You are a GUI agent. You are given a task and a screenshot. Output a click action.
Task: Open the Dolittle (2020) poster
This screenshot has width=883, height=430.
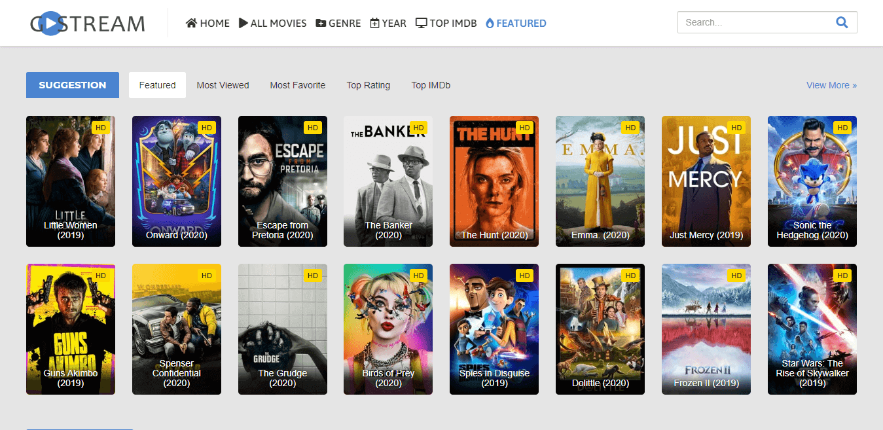pyautogui.click(x=600, y=329)
